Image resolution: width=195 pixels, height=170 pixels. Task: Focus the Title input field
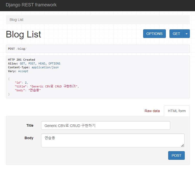(x=106, y=125)
